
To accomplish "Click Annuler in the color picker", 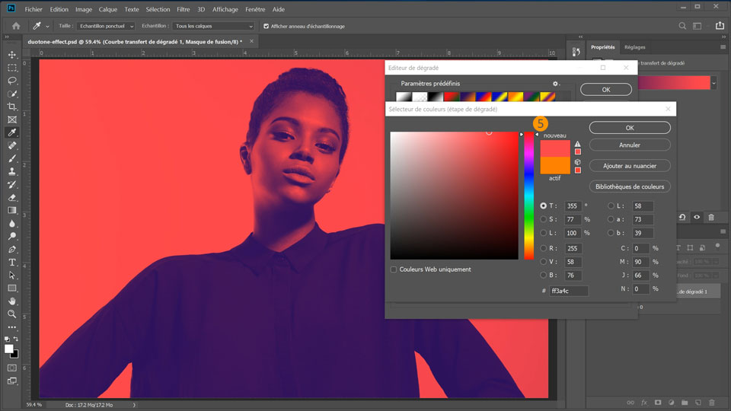I will point(630,145).
